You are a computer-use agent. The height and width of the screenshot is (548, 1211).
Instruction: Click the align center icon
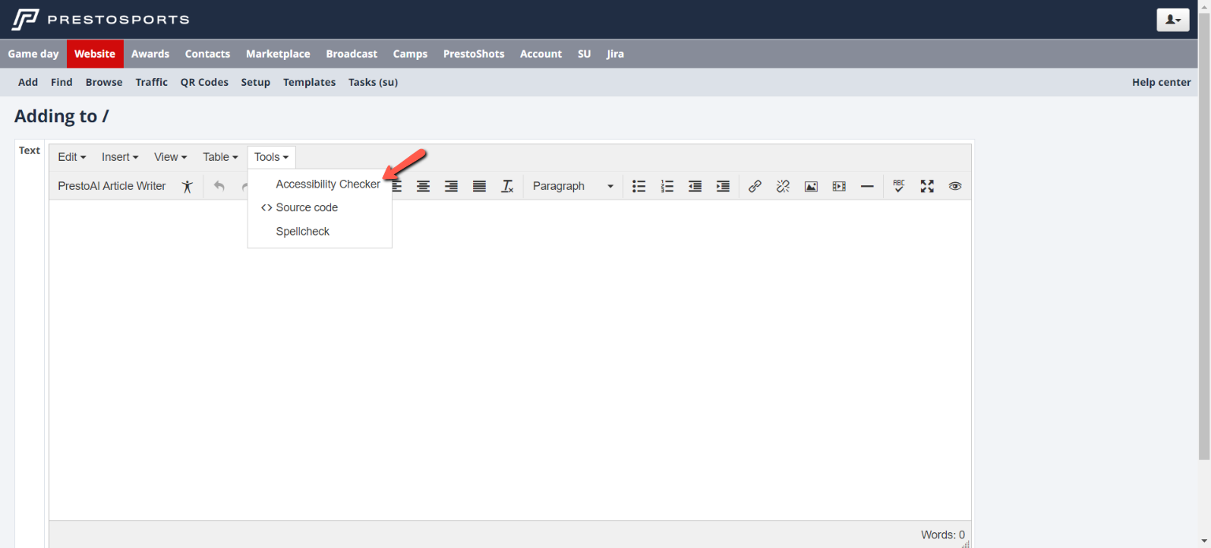423,187
